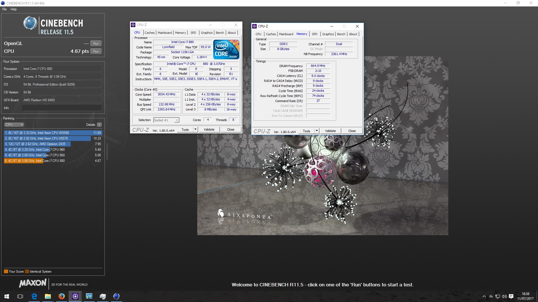The image size is (538, 302).
Task: Expand Tools dropdown arrow in Memory CPU-Z window
Action: click(x=317, y=131)
